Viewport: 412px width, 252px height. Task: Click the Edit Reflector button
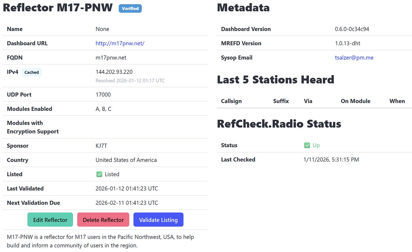tap(50, 219)
